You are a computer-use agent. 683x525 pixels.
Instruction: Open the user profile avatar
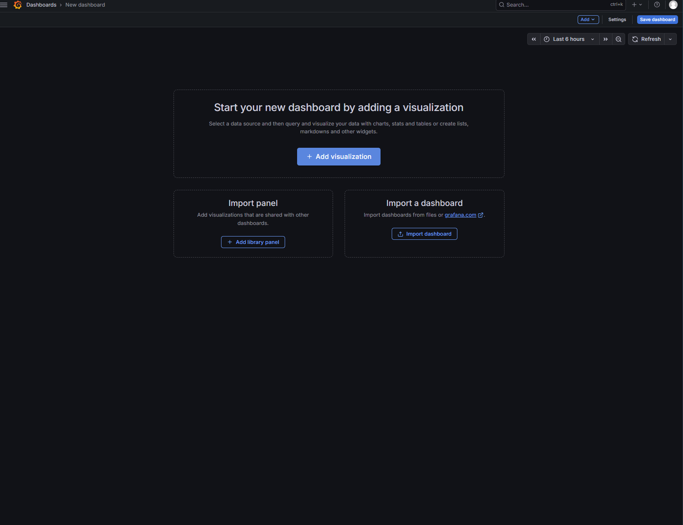click(x=673, y=5)
